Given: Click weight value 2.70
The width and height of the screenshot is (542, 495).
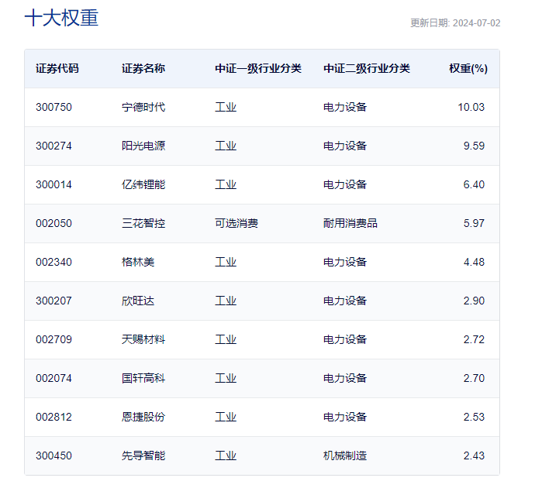Looking at the screenshot, I should 474,378.
